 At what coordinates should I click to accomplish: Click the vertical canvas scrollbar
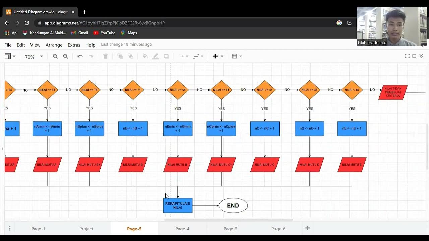pyautogui.click(x=427, y=147)
